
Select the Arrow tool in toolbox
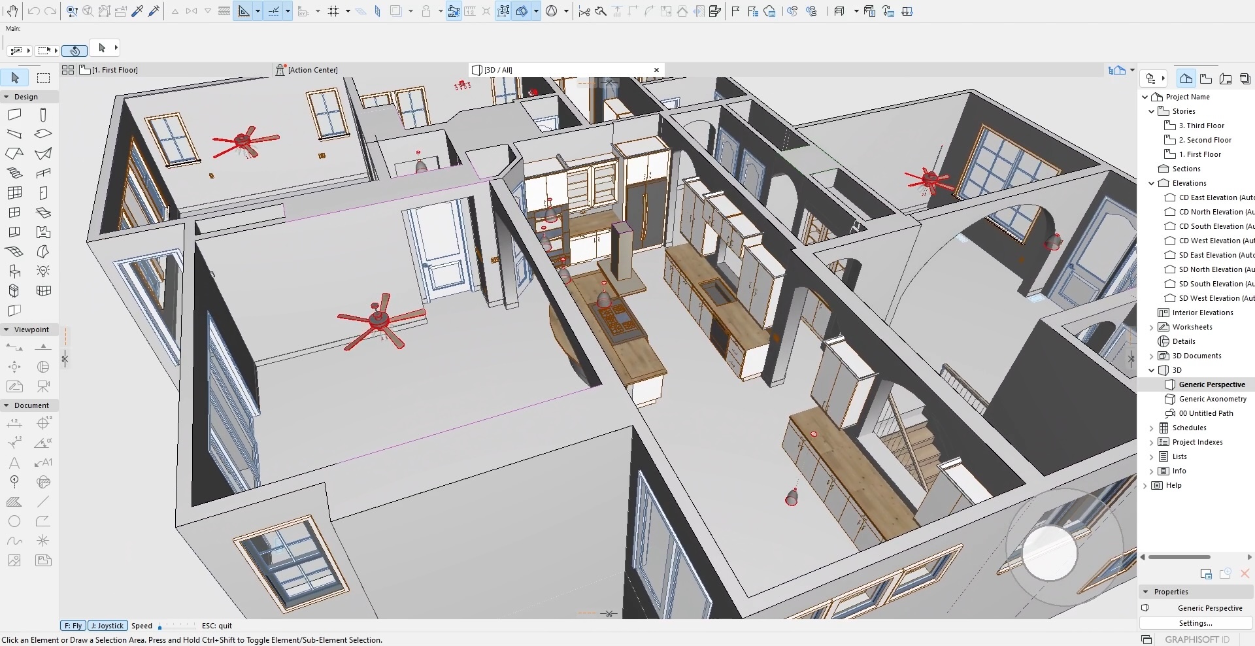point(15,78)
